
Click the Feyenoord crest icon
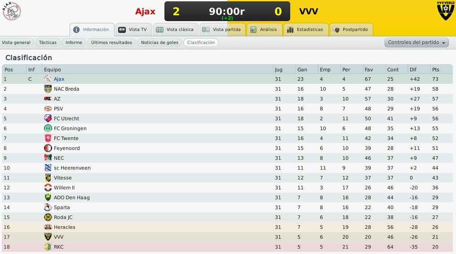click(48, 148)
